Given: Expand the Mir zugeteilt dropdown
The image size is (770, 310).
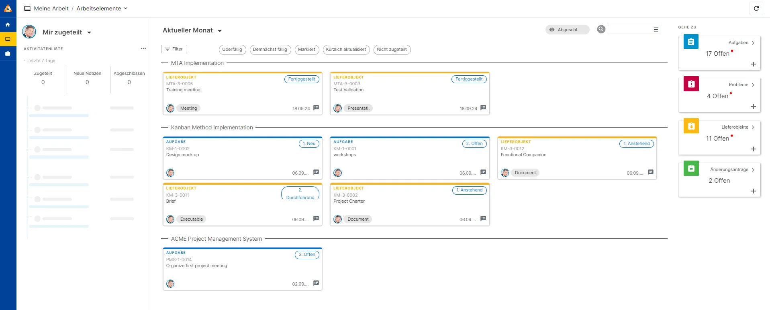Looking at the screenshot, I should click(89, 32).
